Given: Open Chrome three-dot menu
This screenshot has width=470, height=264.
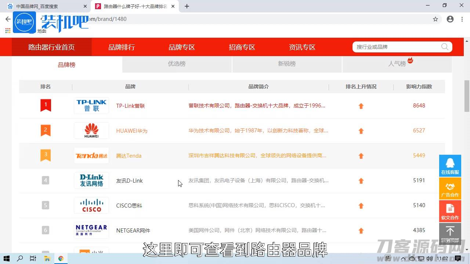Looking at the screenshot, I should click(x=462, y=19).
